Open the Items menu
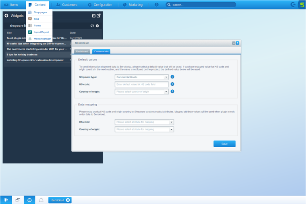The width and height of the screenshot is (306, 205). (11, 5)
